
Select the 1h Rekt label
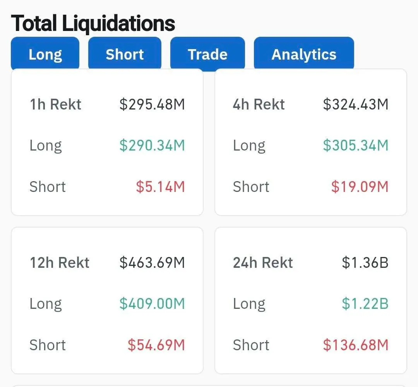tap(55, 104)
